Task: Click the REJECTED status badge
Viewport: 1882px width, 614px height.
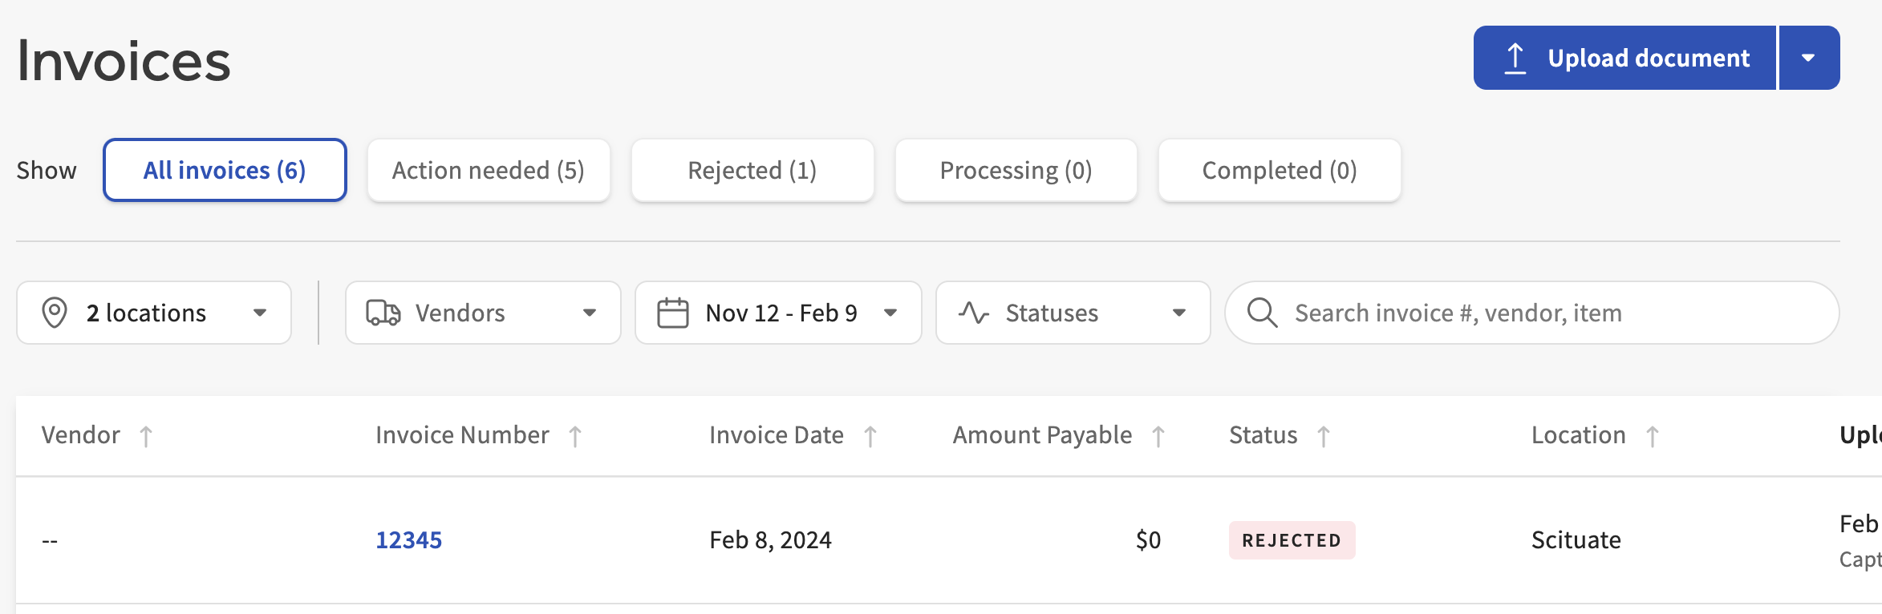Action: (x=1292, y=539)
